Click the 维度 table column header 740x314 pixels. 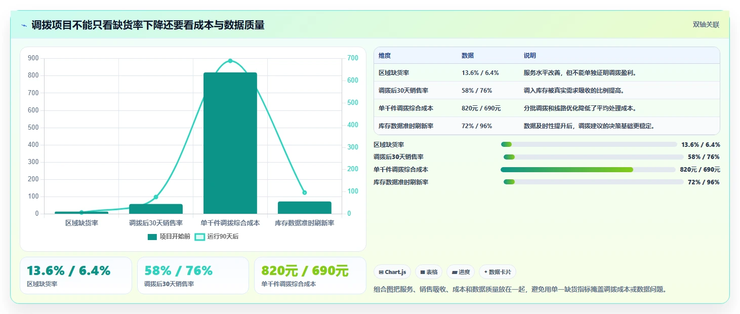click(x=385, y=56)
